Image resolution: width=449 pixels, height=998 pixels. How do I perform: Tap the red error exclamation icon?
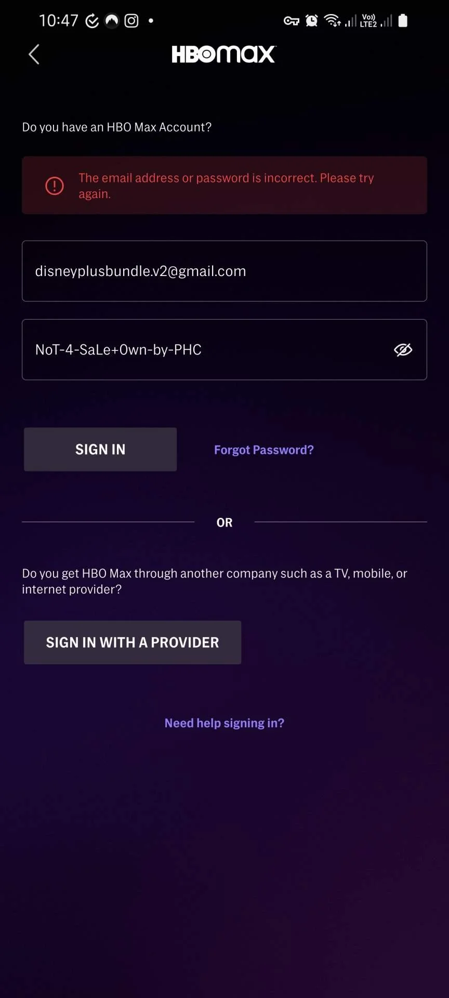click(55, 186)
